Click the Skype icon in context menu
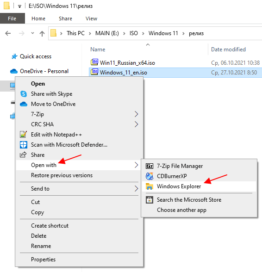The height and width of the screenshot is (272, 262). click(24, 94)
